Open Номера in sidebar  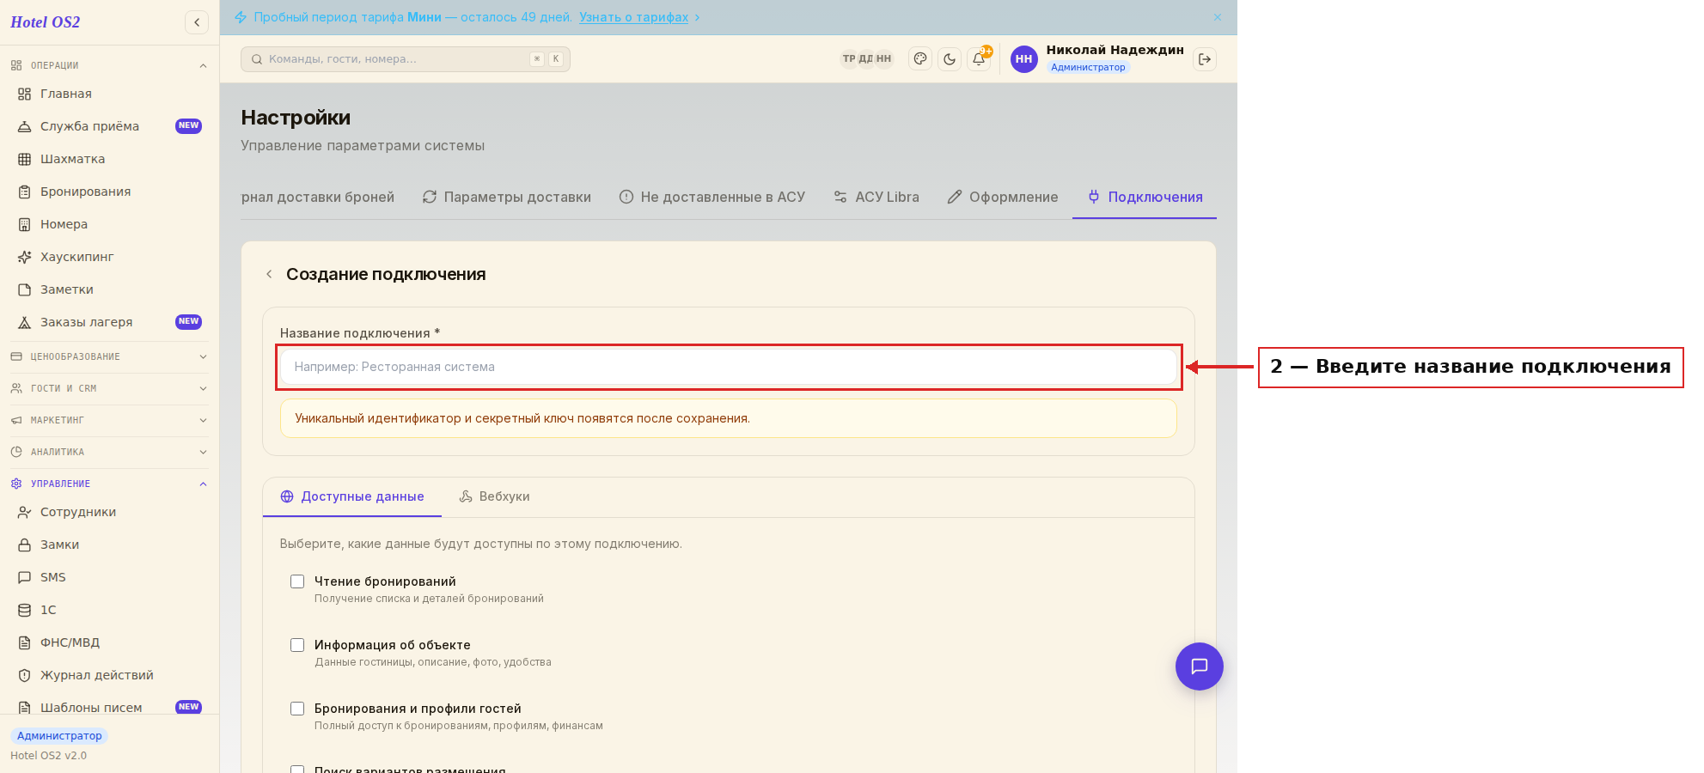point(109,224)
